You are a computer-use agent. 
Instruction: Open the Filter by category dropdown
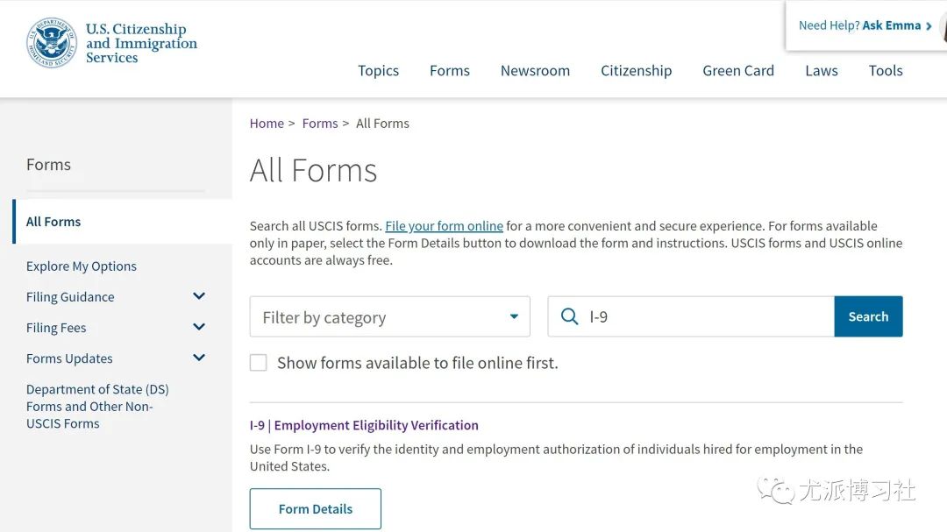(x=389, y=316)
